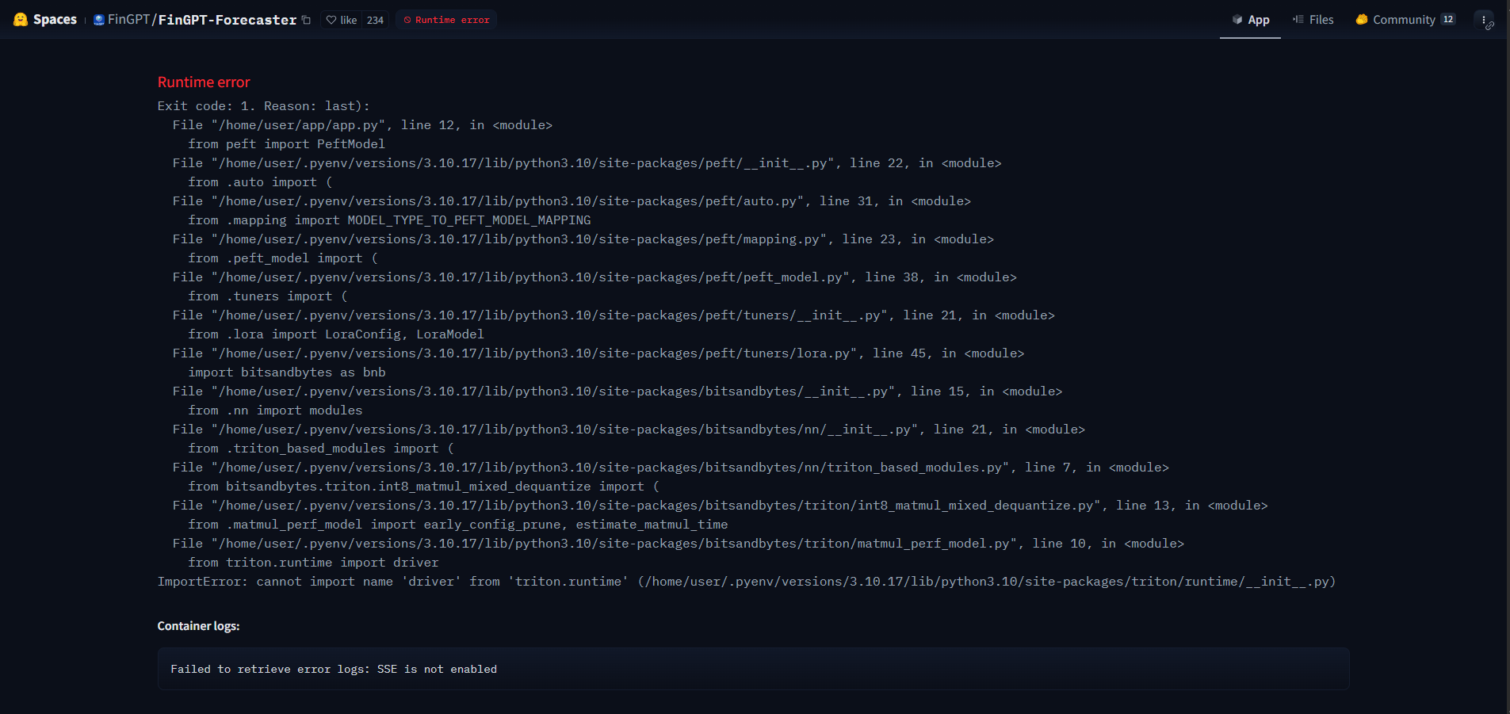The image size is (1510, 714).
Task: Like the FinGPT-Forecaster space
Action: 342,20
